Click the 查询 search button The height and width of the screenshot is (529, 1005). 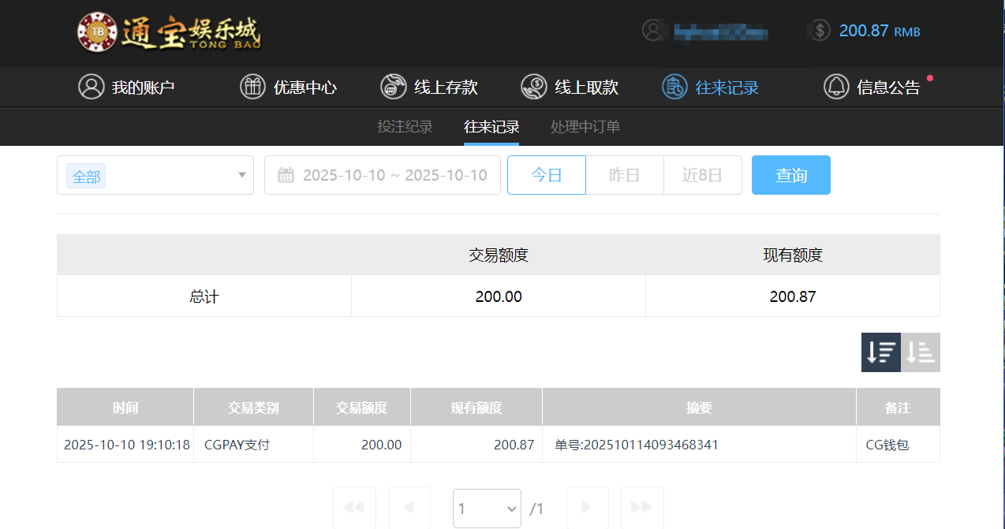[x=790, y=175]
